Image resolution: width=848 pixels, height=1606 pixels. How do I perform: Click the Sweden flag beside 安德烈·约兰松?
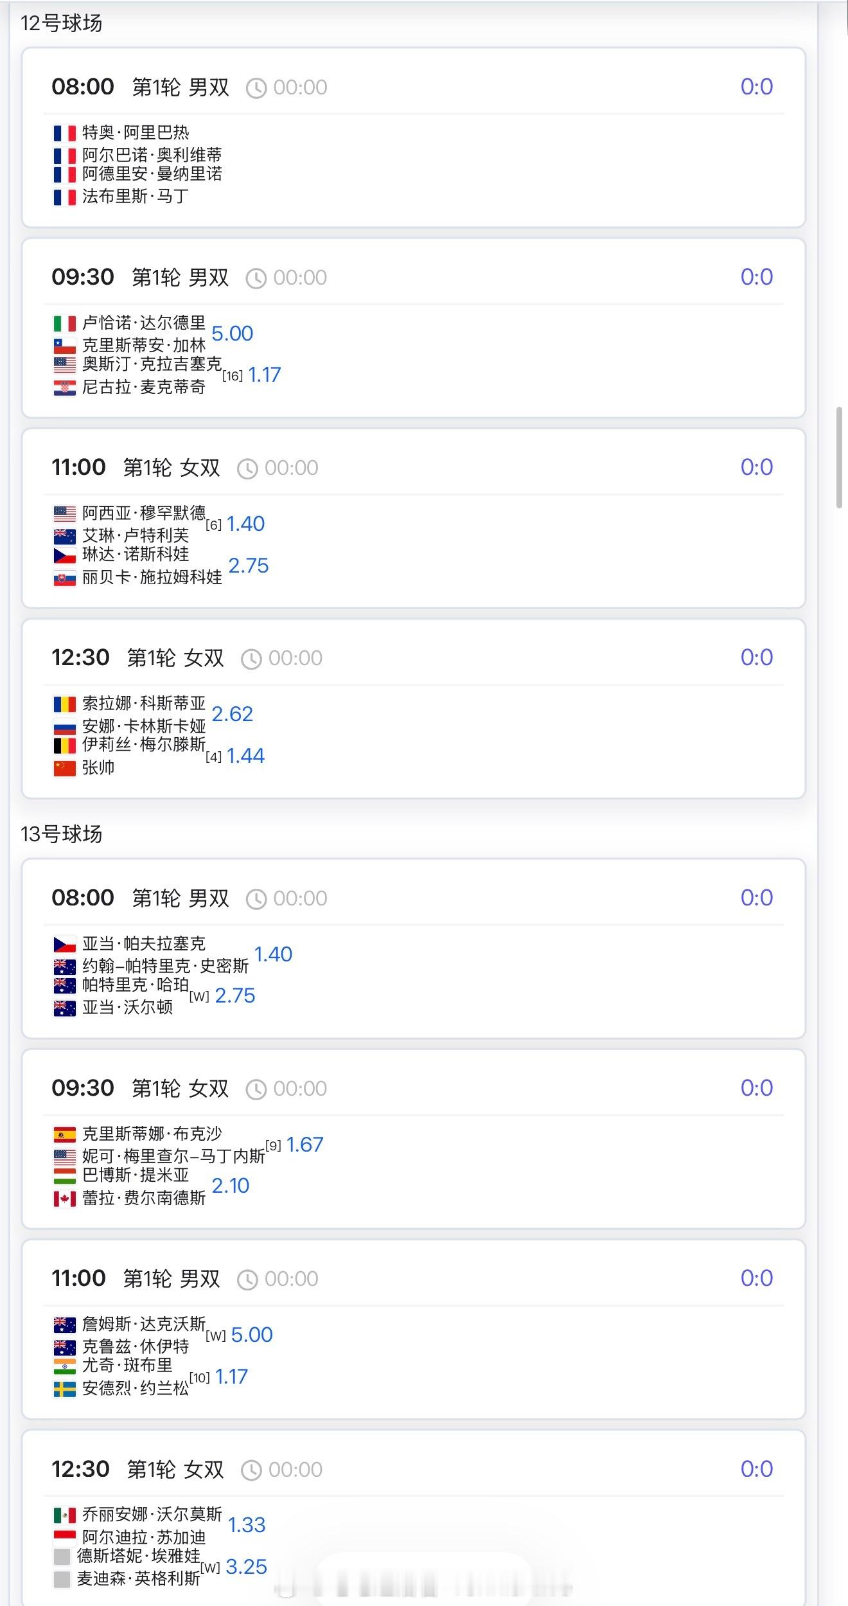(64, 1389)
